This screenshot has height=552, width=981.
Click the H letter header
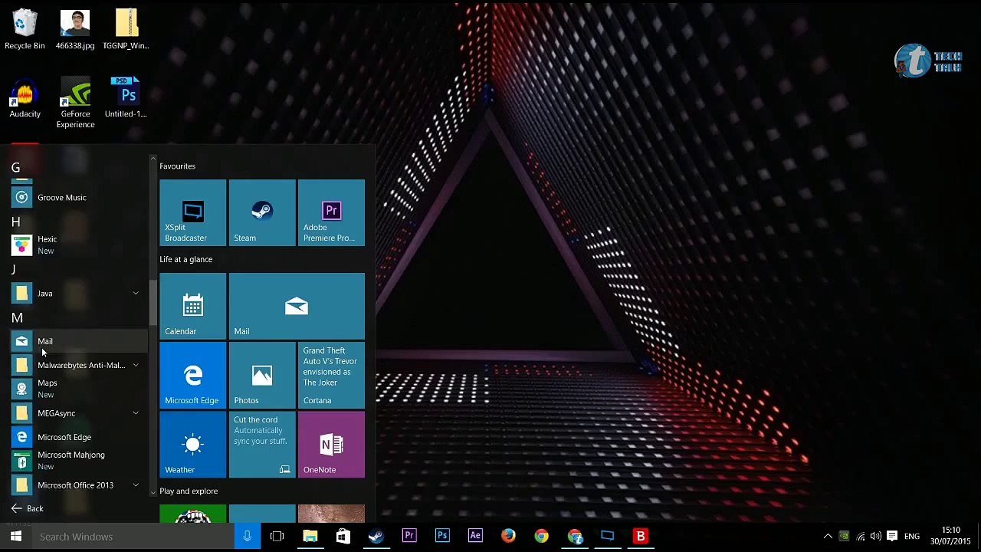[x=15, y=222]
